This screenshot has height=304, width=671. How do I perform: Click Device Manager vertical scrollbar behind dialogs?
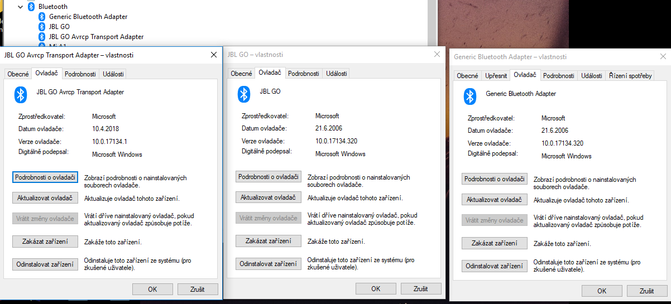[x=431, y=22]
